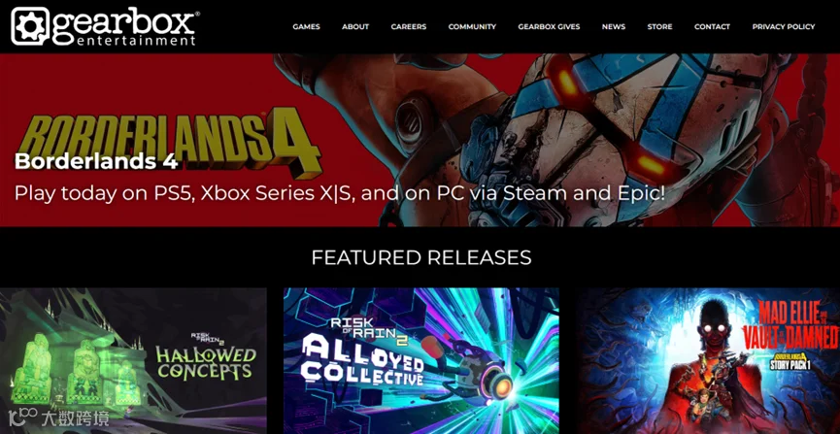Open the News section
This screenshot has width=840, height=434.
614,26
